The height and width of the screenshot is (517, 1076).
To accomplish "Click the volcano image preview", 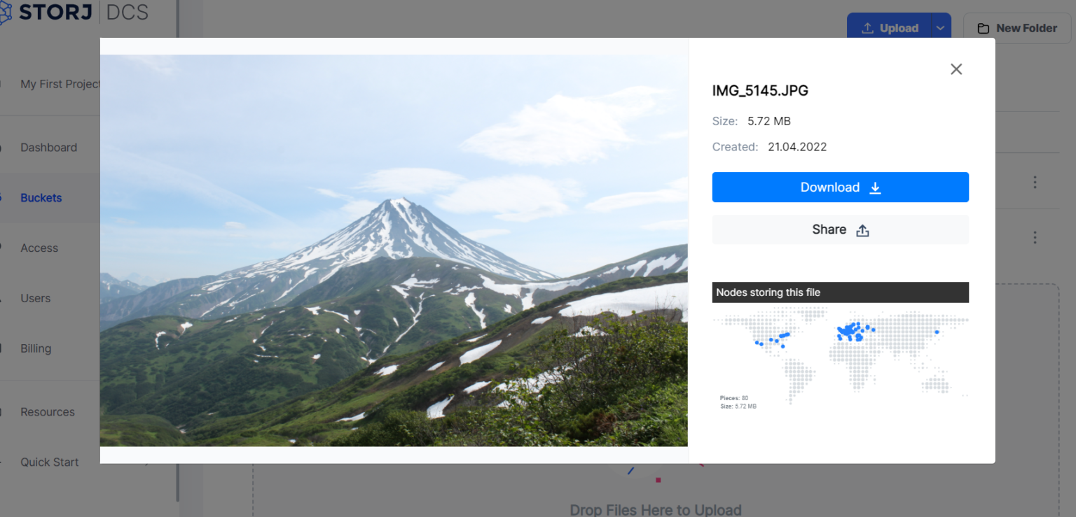I will tap(394, 250).
